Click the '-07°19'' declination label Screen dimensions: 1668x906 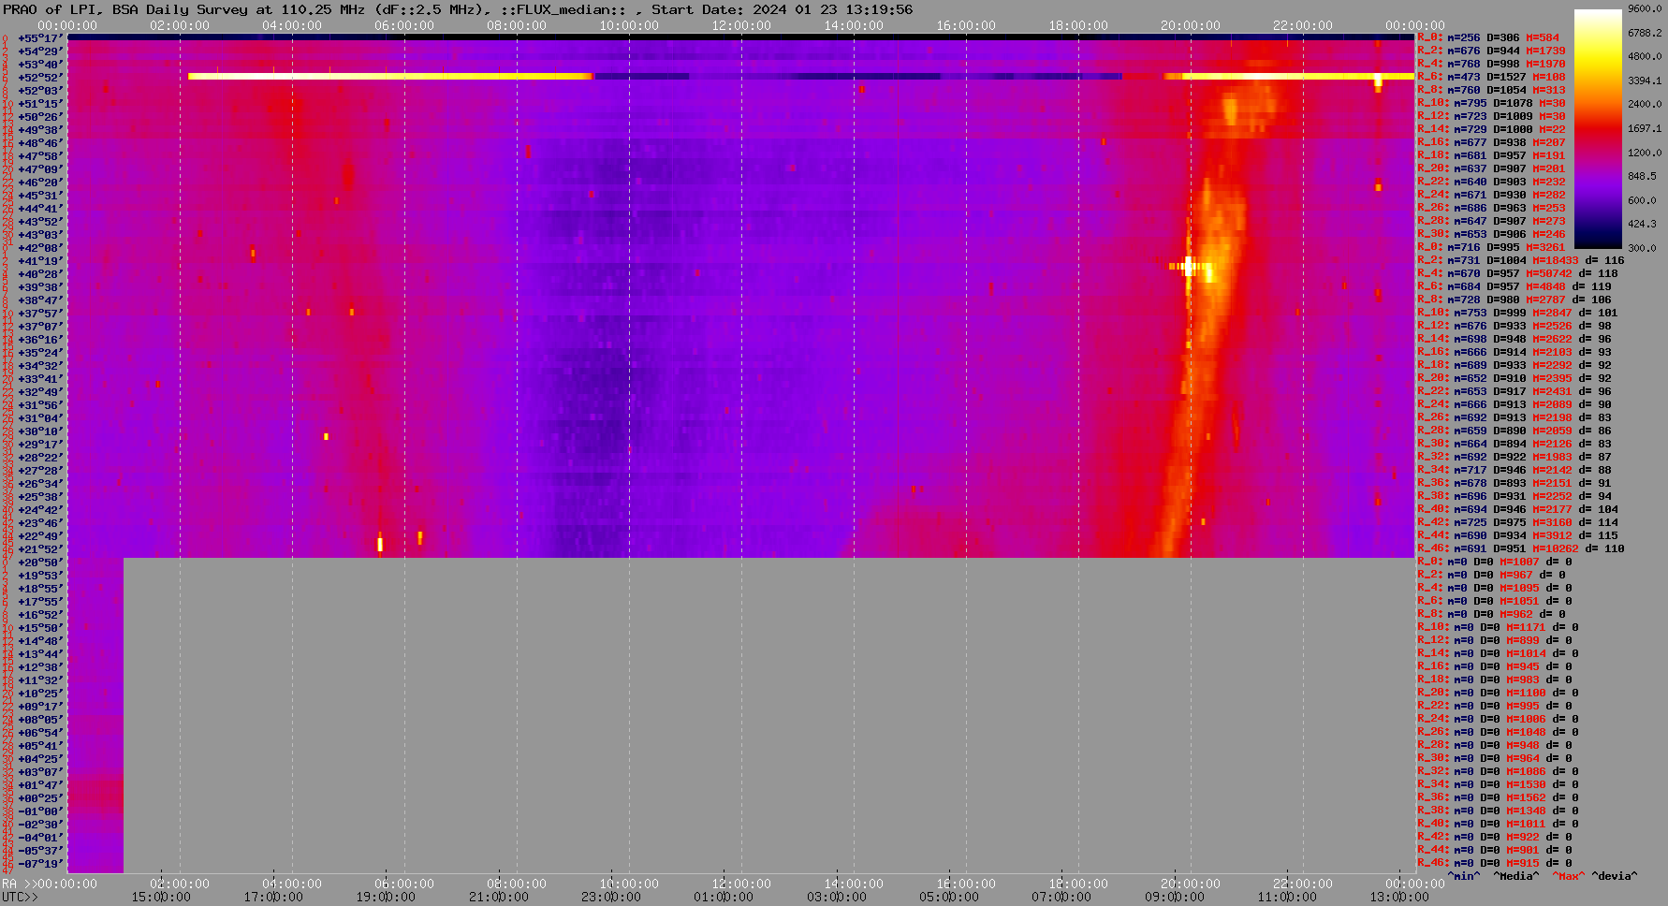click(x=40, y=864)
